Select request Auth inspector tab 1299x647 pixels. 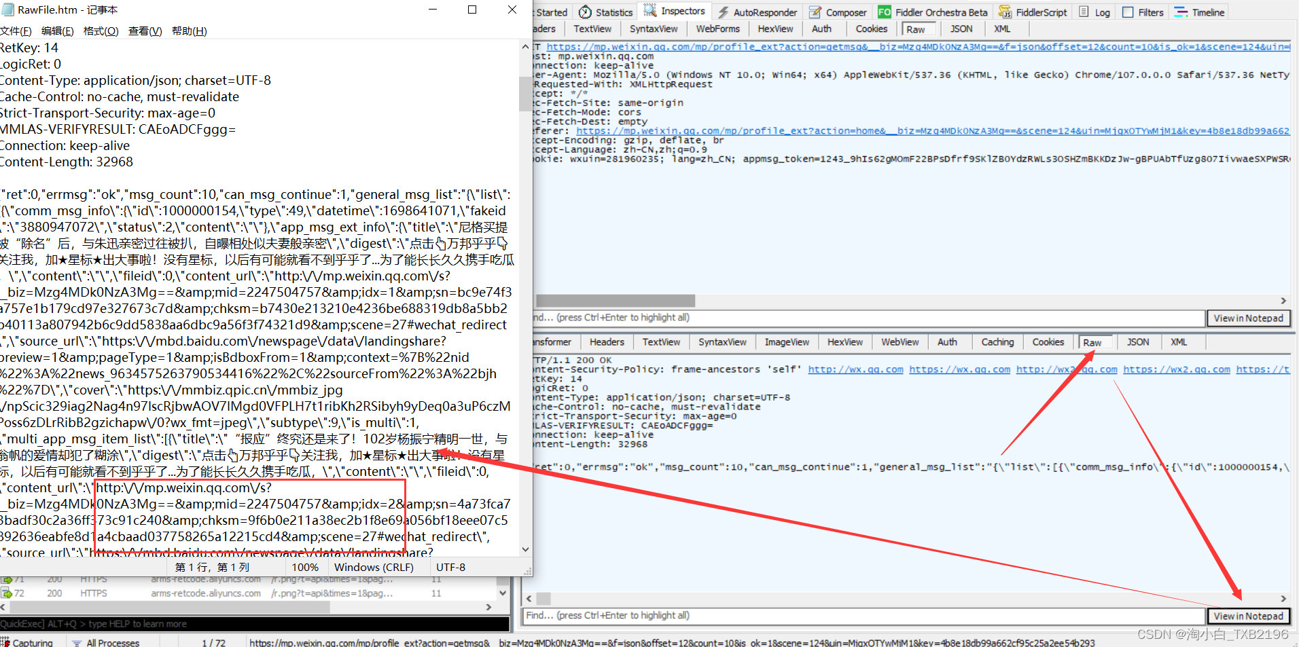tap(821, 29)
